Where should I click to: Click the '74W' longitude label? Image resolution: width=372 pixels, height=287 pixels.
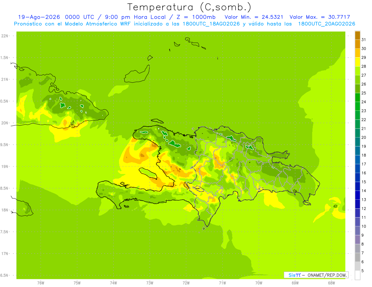pyautogui.click(x=113, y=283)
